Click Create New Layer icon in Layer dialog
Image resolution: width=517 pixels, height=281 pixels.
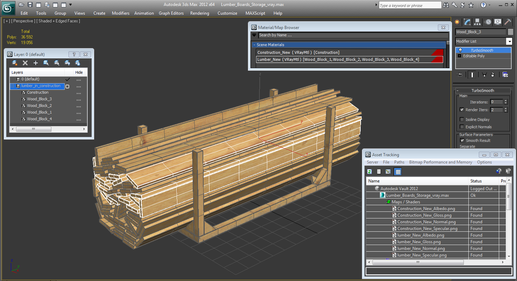[15, 63]
